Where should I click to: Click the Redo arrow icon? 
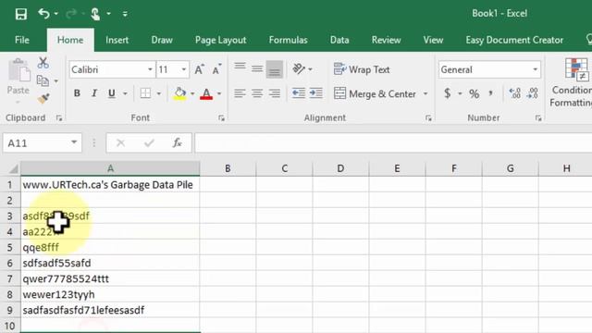(71, 14)
